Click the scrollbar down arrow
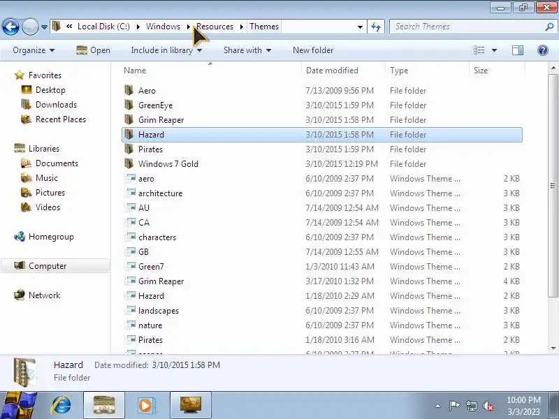The height and width of the screenshot is (419, 559). 553,348
